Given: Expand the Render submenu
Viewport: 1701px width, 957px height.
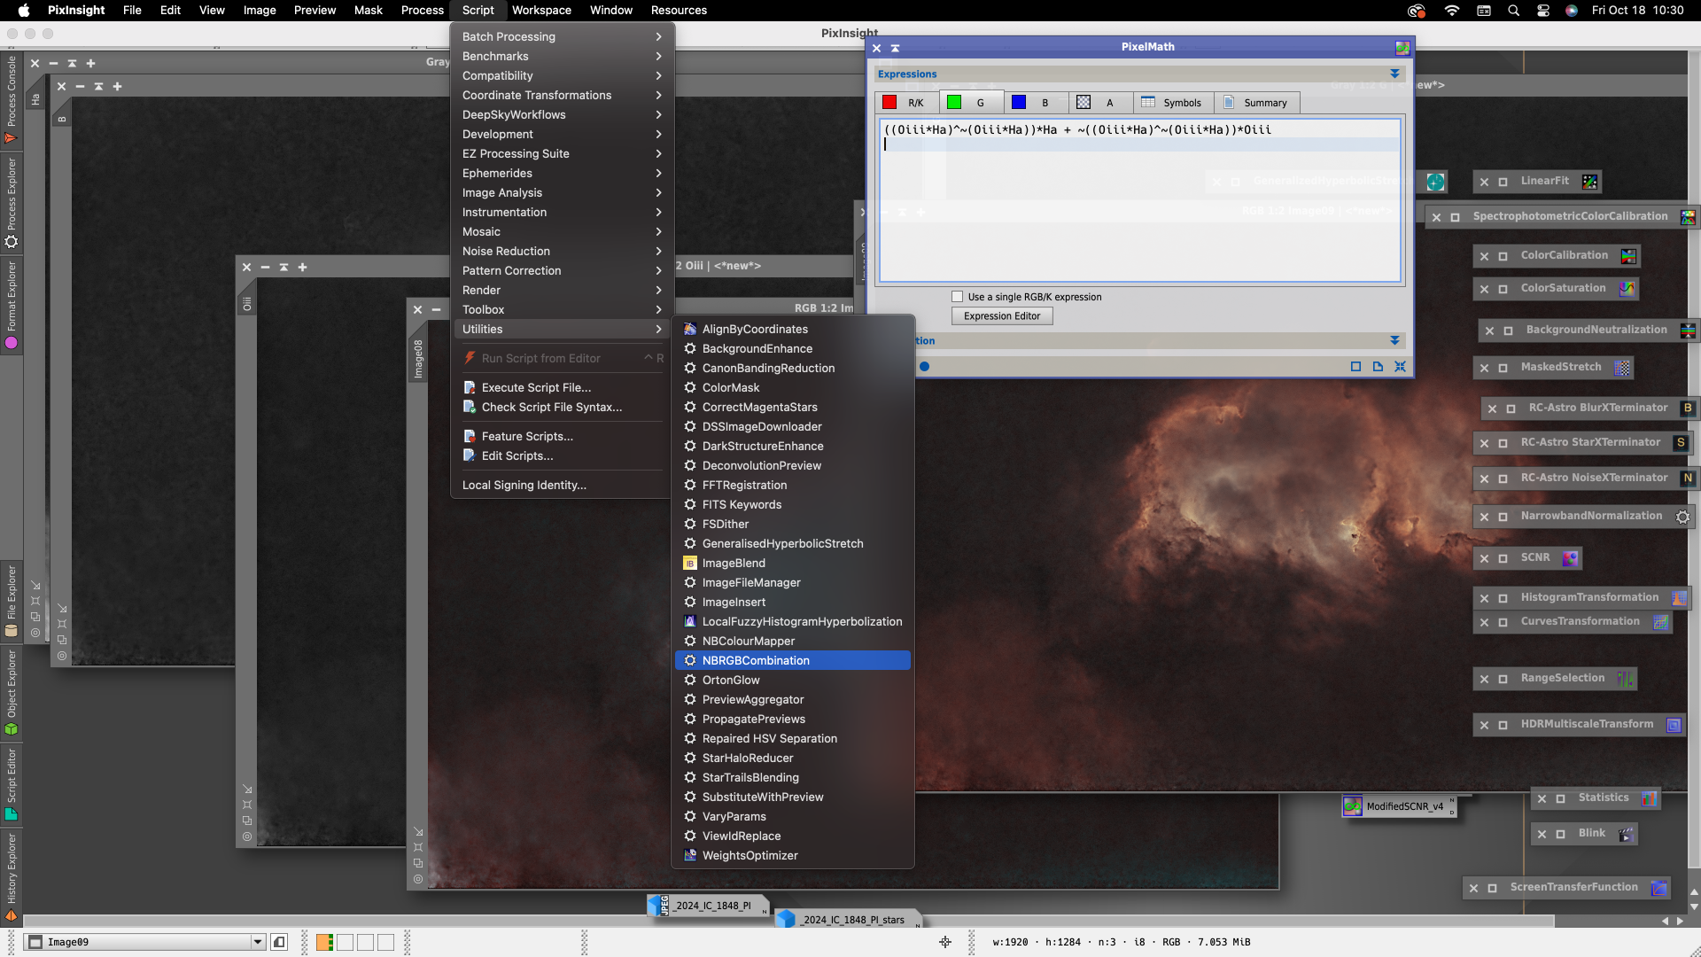Looking at the screenshot, I should (x=563, y=290).
